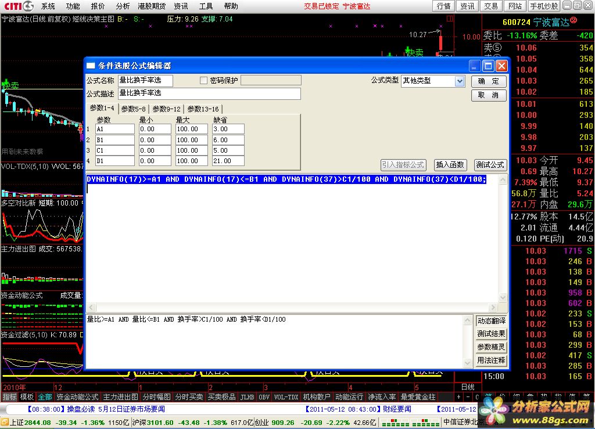Toggle the 密码保护 checkbox

(x=204, y=80)
